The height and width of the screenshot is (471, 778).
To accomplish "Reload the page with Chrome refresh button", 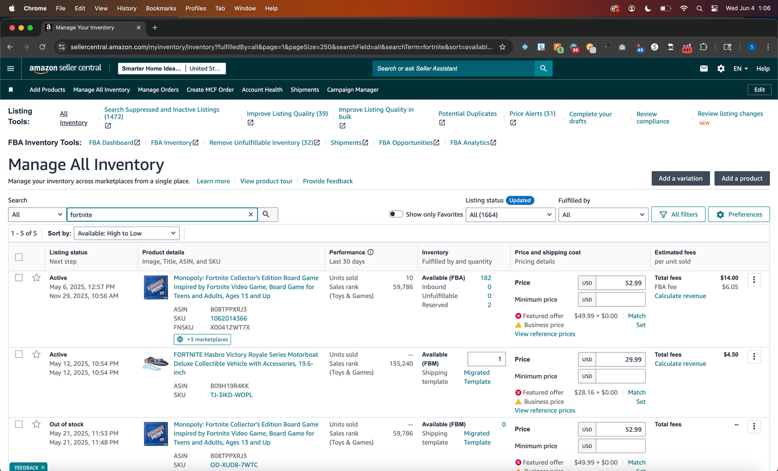I will tap(42, 47).
